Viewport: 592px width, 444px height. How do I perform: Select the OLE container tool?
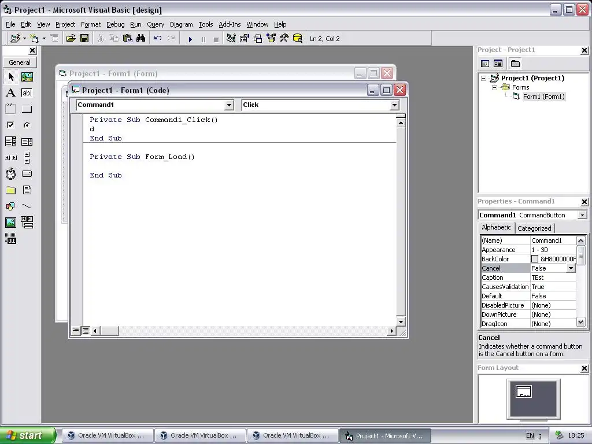(x=11, y=239)
